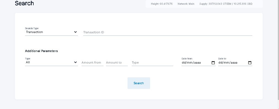279x109 pixels.
Task: Focus the Transaction ID input field
Action: point(168,32)
